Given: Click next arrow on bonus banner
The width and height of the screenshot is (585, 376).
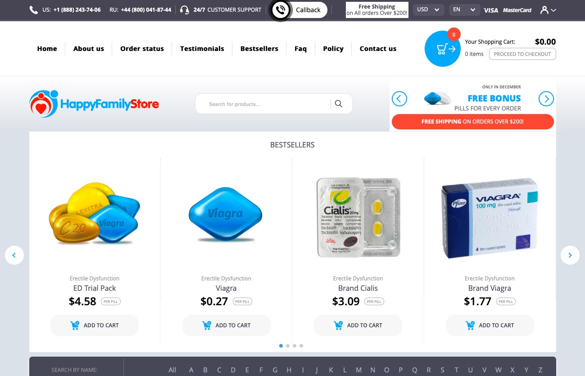Looking at the screenshot, I should tap(546, 99).
